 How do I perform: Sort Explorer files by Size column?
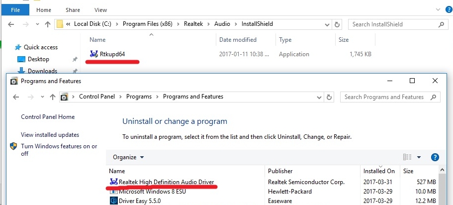344,40
